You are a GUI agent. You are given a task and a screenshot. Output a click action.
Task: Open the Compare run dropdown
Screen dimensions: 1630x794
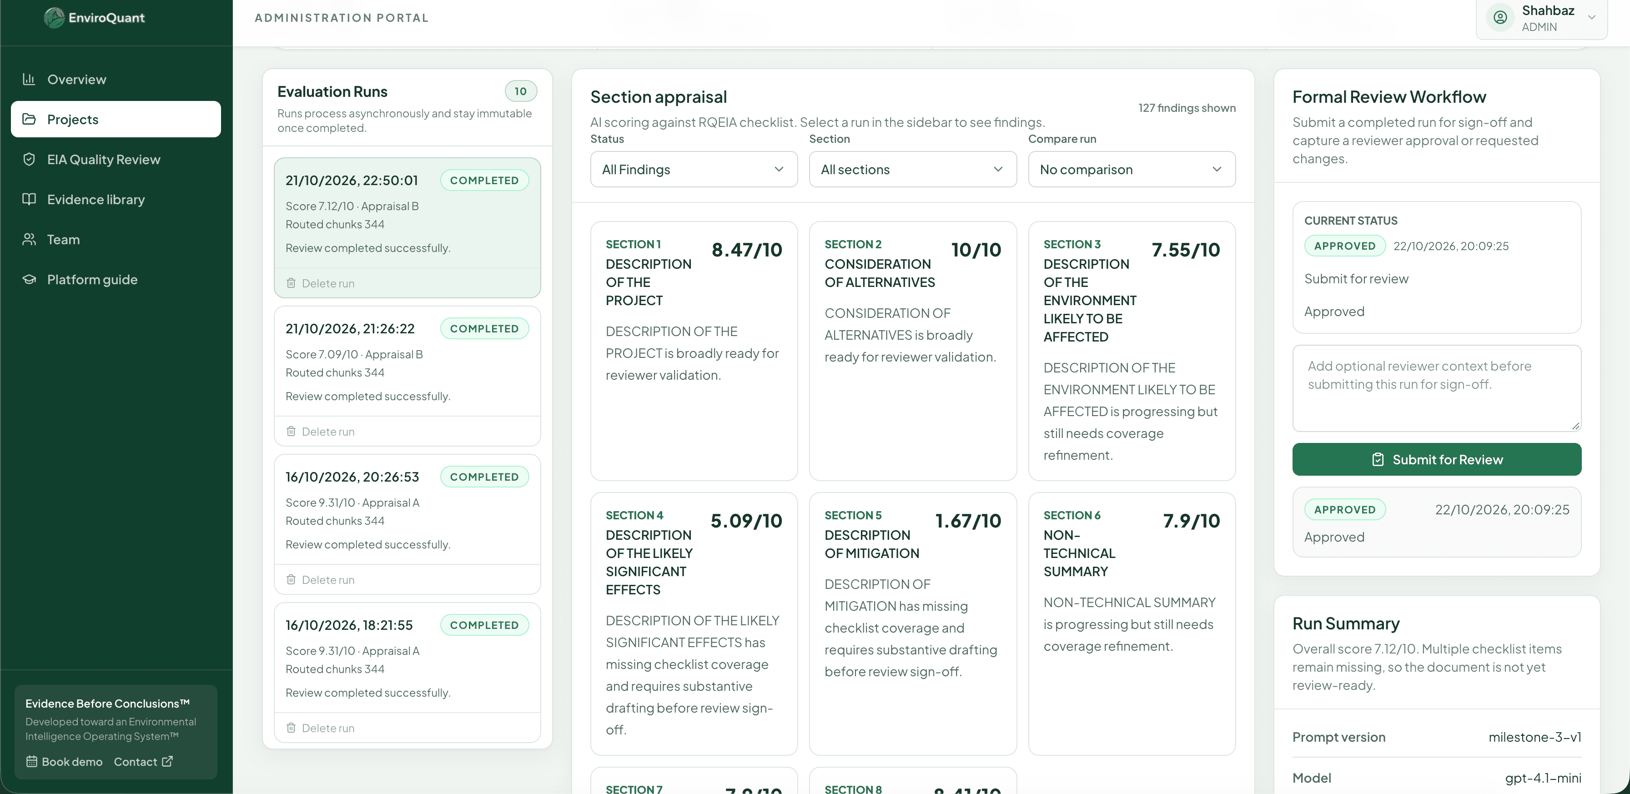1132,169
